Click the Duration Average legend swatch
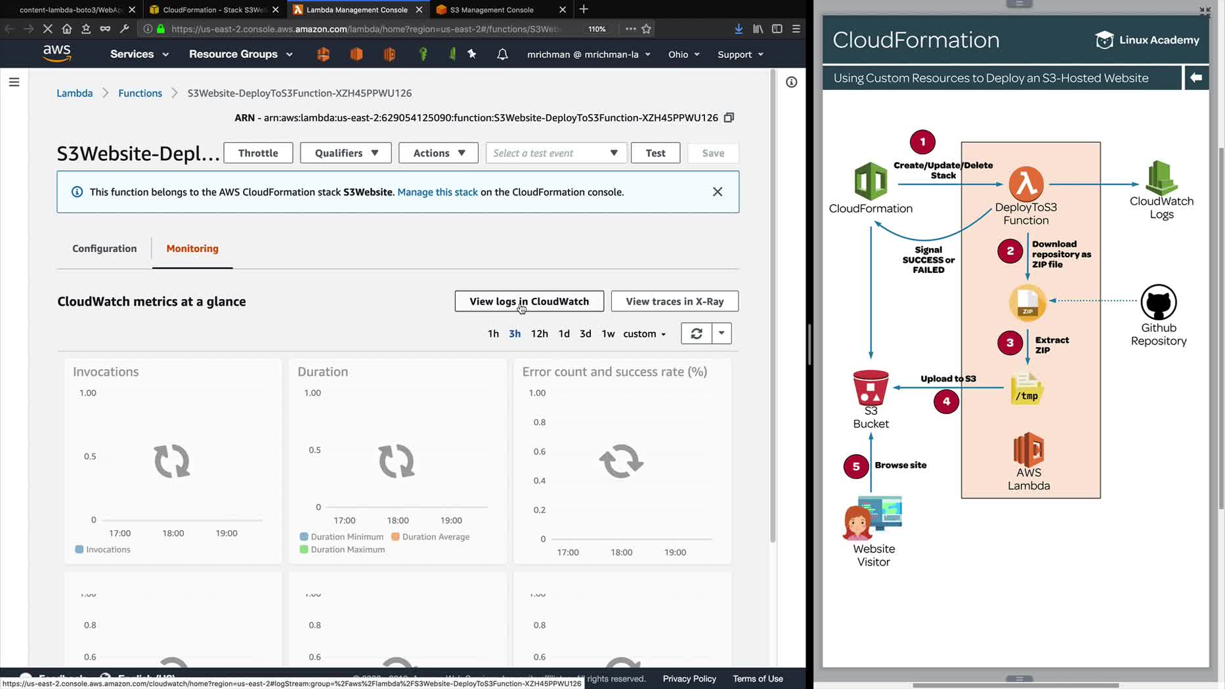This screenshot has height=689, width=1225. point(395,537)
